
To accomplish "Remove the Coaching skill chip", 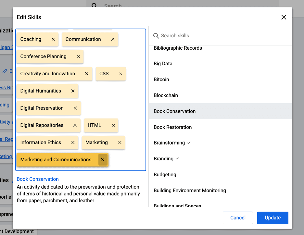I will coord(53,39).
